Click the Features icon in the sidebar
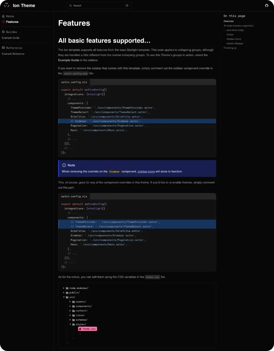The height and width of the screenshot is (351, 274). pyautogui.click(x=3, y=22)
